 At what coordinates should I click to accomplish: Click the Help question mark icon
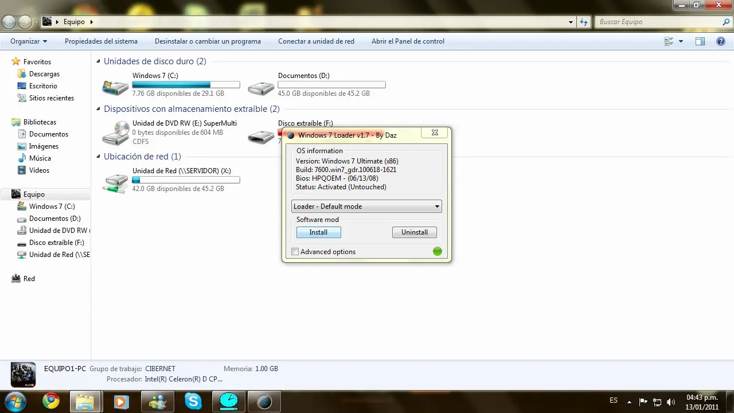tap(721, 41)
